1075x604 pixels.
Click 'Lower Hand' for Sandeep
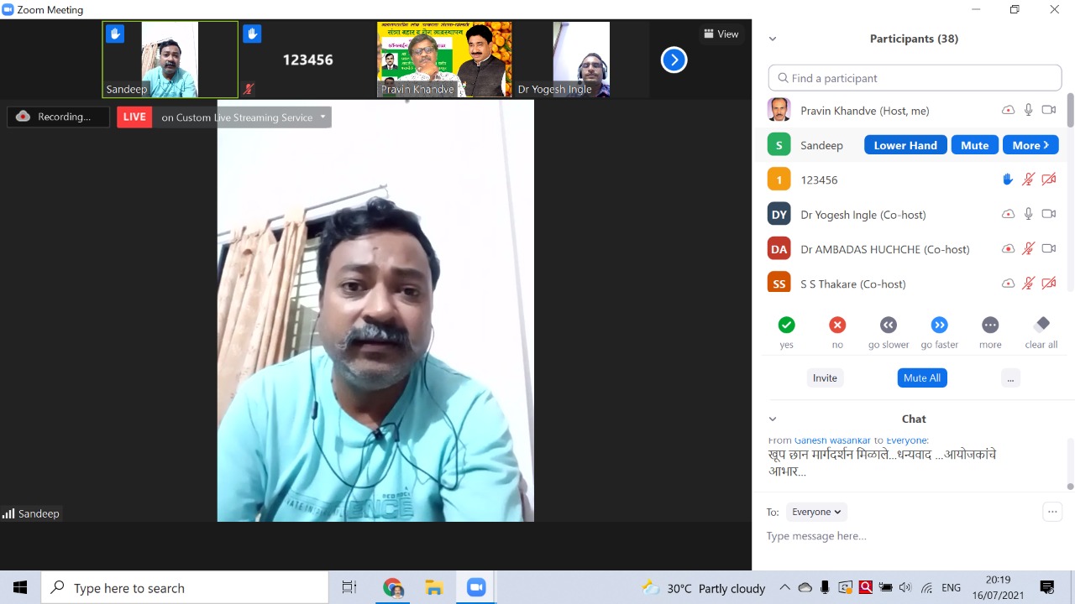click(905, 145)
